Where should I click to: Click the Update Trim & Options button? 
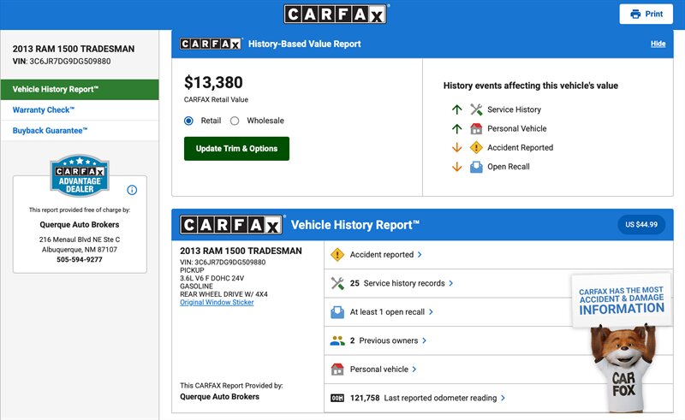(x=236, y=149)
